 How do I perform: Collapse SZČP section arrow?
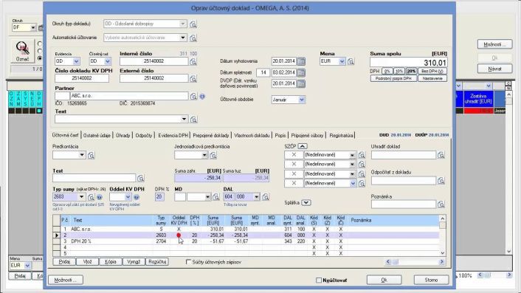[x=303, y=146]
